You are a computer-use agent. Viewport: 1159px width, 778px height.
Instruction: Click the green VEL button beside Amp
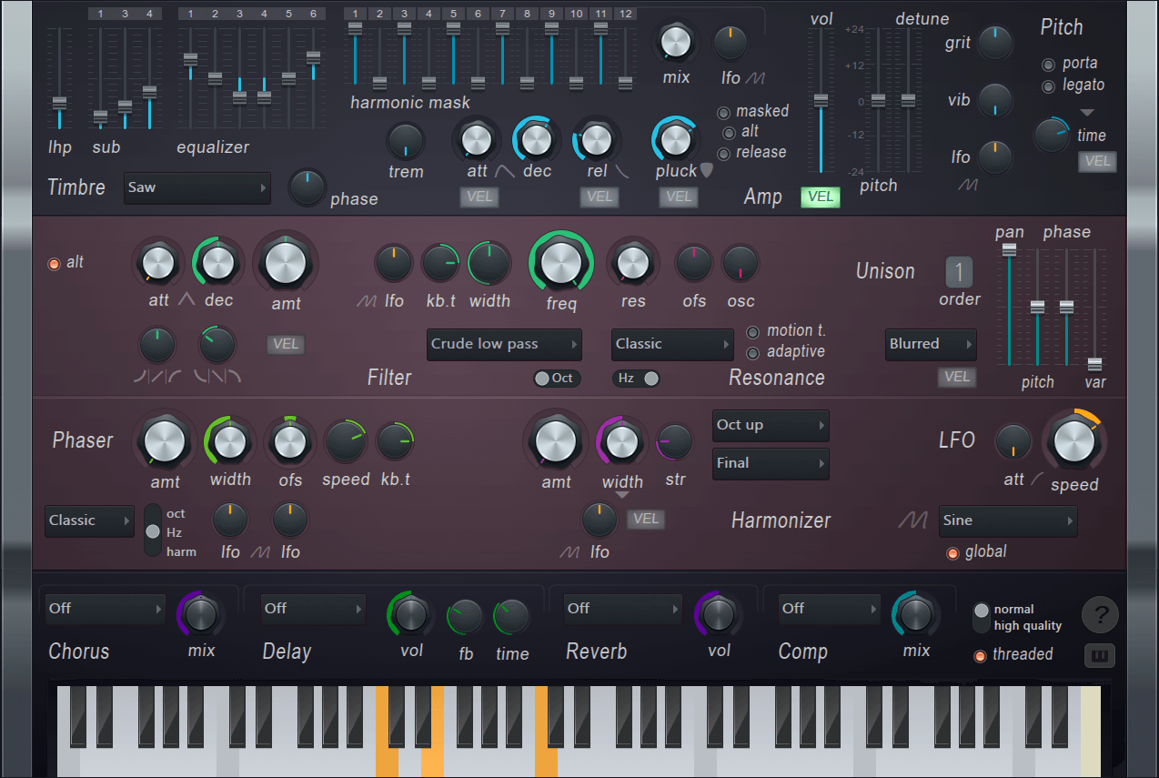coord(820,197)
